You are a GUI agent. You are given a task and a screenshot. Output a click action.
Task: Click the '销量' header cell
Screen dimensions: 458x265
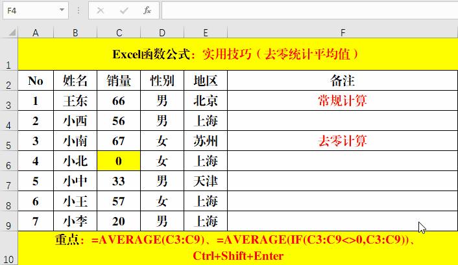(119, 80)
